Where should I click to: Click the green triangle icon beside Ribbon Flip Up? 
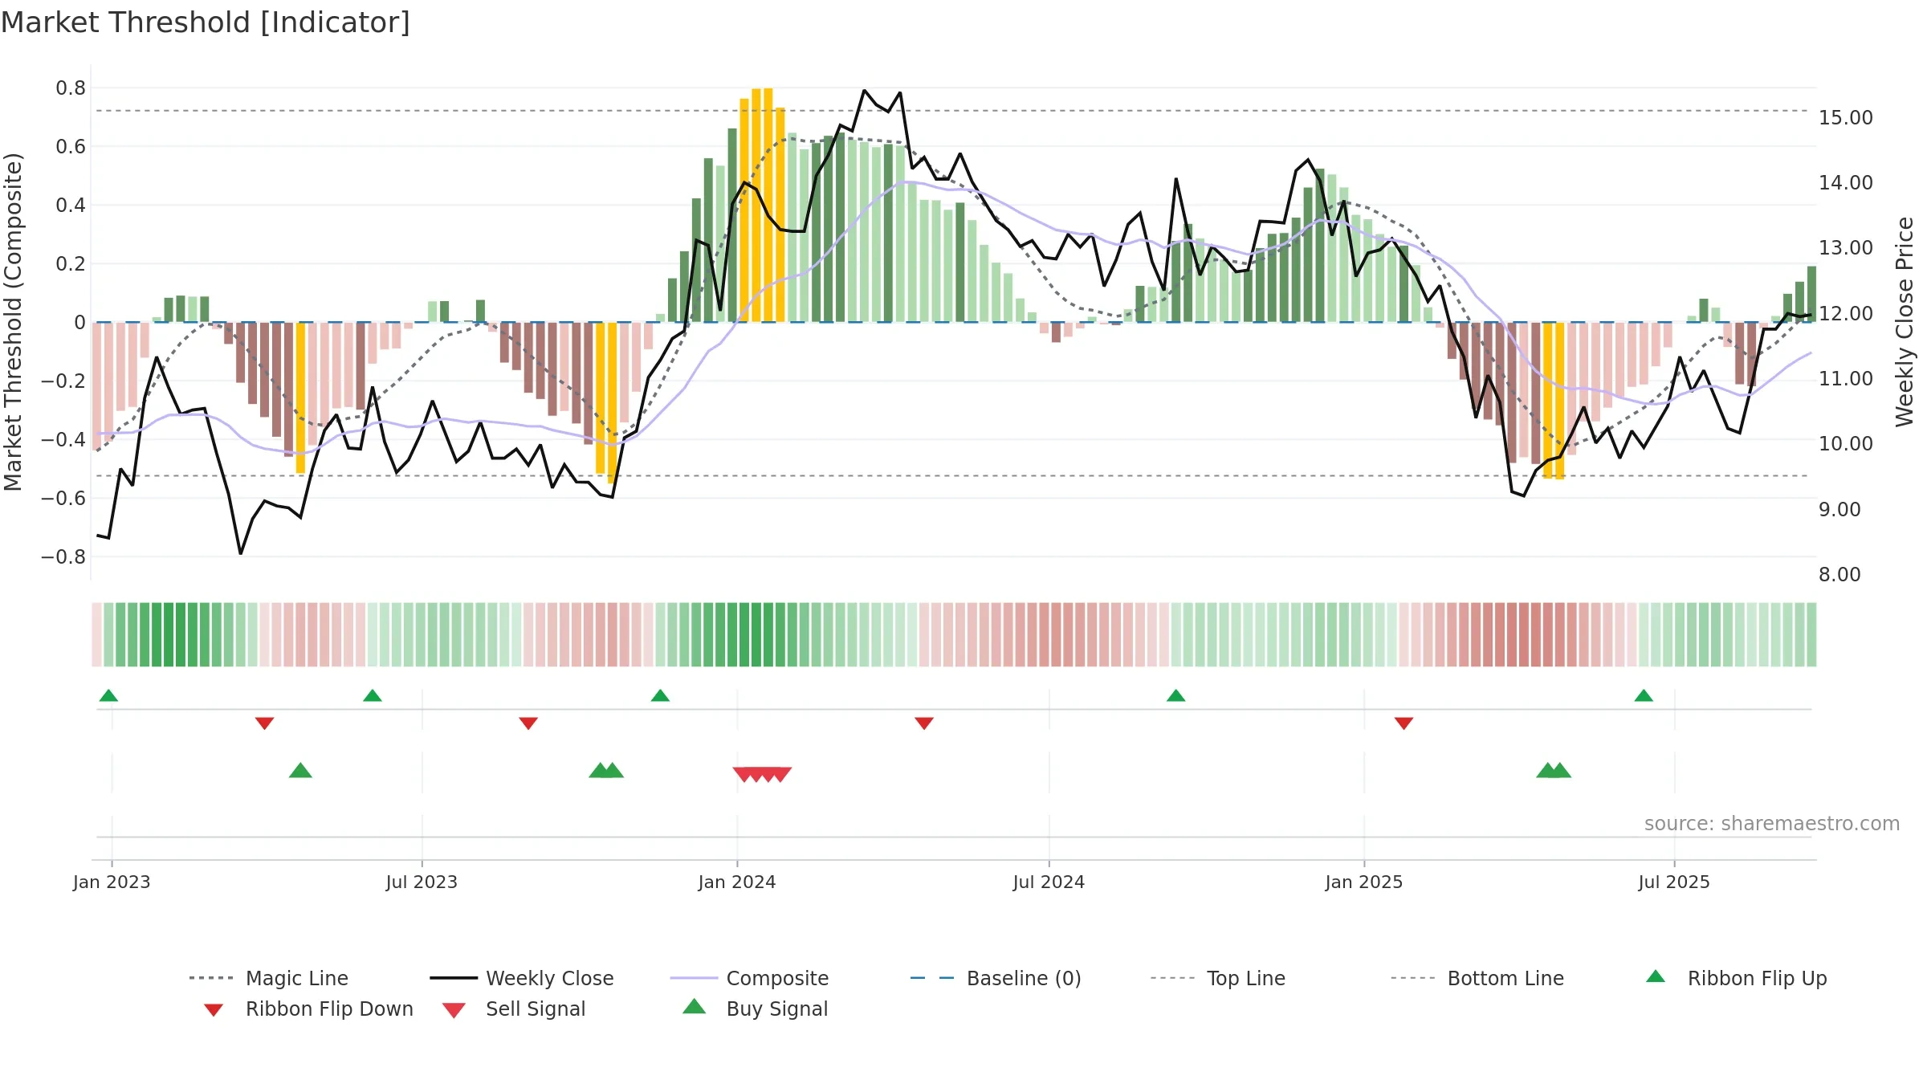coord(1656,976)
